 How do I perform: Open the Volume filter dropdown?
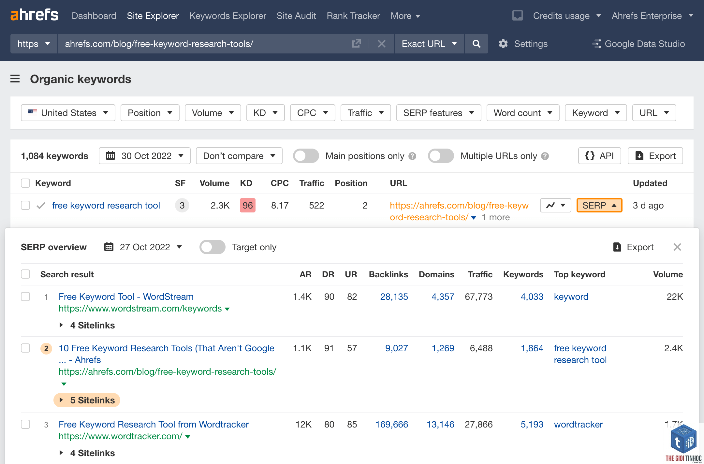click(213, 113)
